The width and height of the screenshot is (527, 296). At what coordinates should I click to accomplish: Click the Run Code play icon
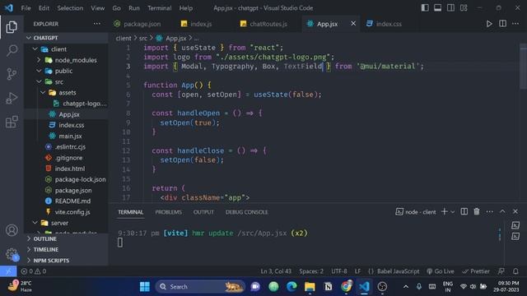[489, 24]
